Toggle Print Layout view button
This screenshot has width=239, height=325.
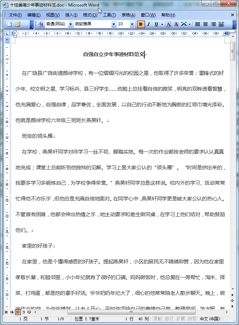(x=17, y=312)
